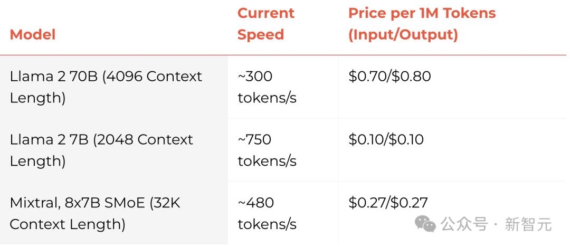The image size is (570, 247).
Task: Click the Current Speed column header
Action: click(x=265, y=24)
